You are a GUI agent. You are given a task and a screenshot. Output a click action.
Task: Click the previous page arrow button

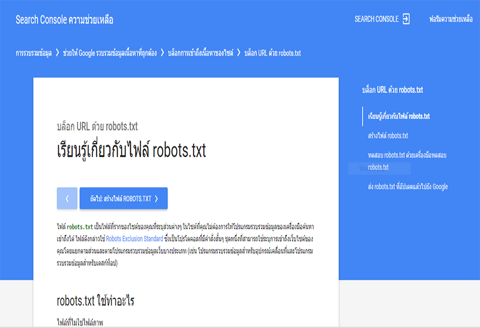pos(67,198)
